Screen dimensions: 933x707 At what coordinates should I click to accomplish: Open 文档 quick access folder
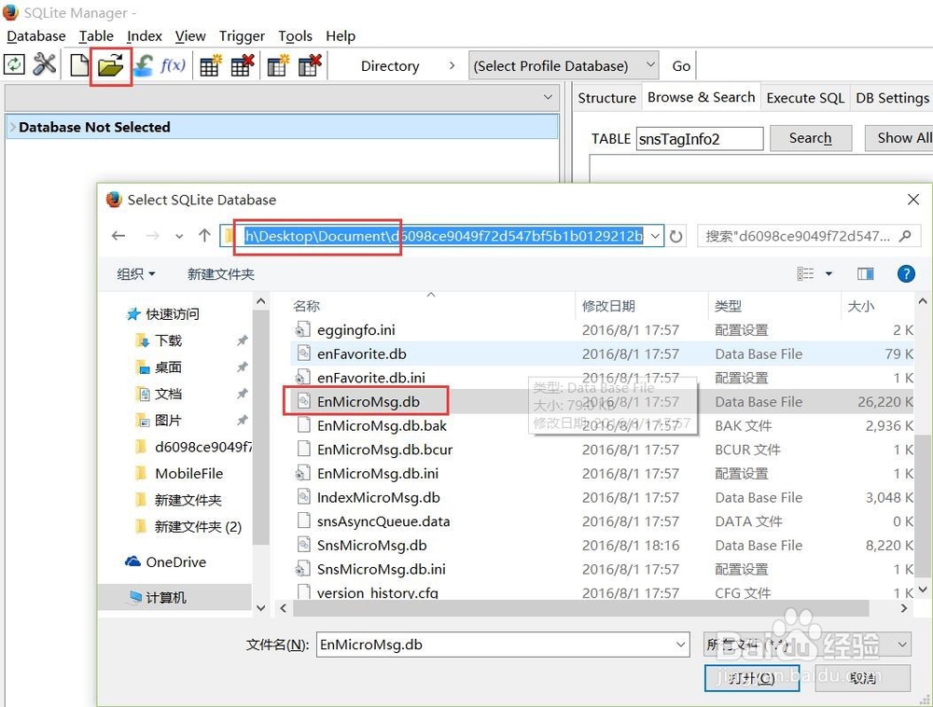159,394
